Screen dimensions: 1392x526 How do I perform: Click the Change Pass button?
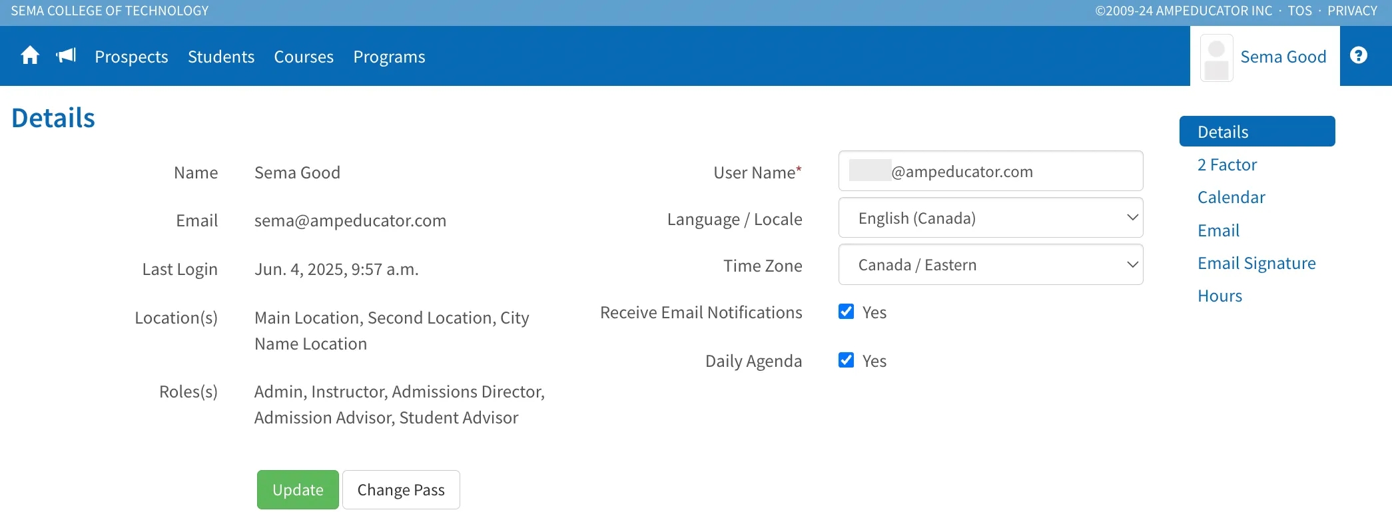pos(401,490)
